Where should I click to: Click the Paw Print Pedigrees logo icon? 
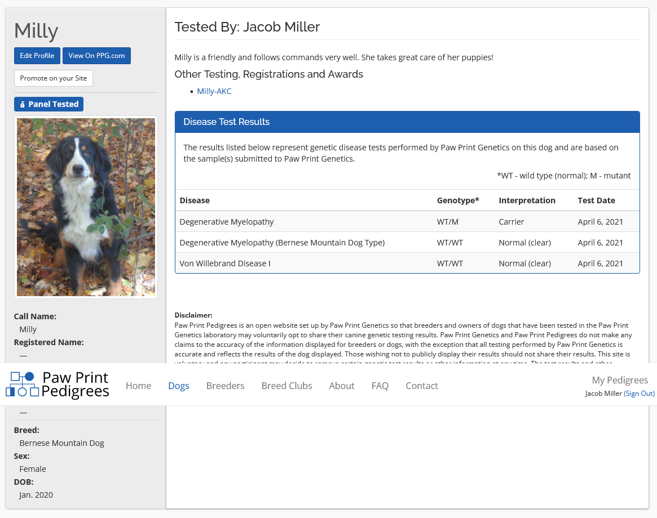pyautogui.click(x=22, y=385)
